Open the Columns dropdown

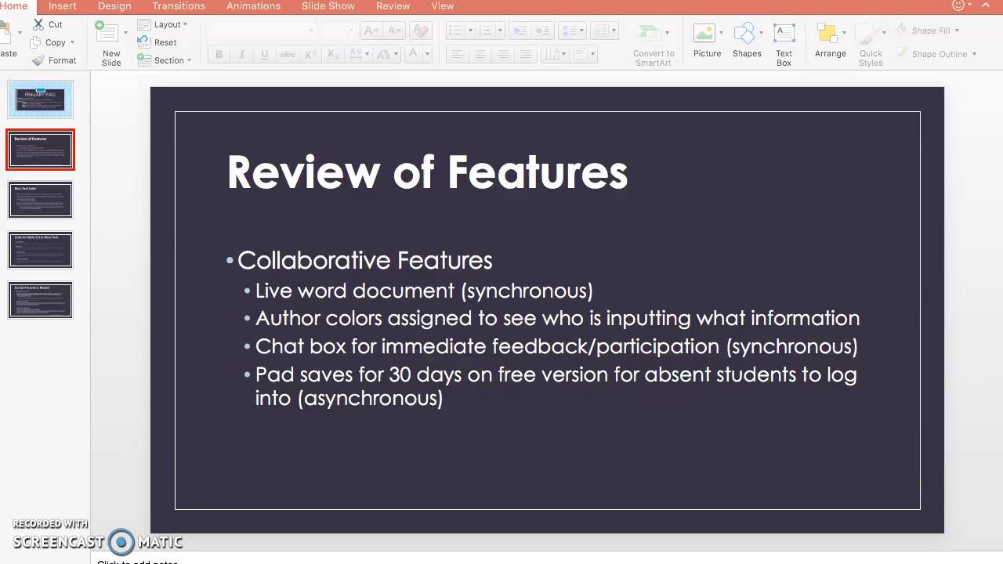click(604, 31)
